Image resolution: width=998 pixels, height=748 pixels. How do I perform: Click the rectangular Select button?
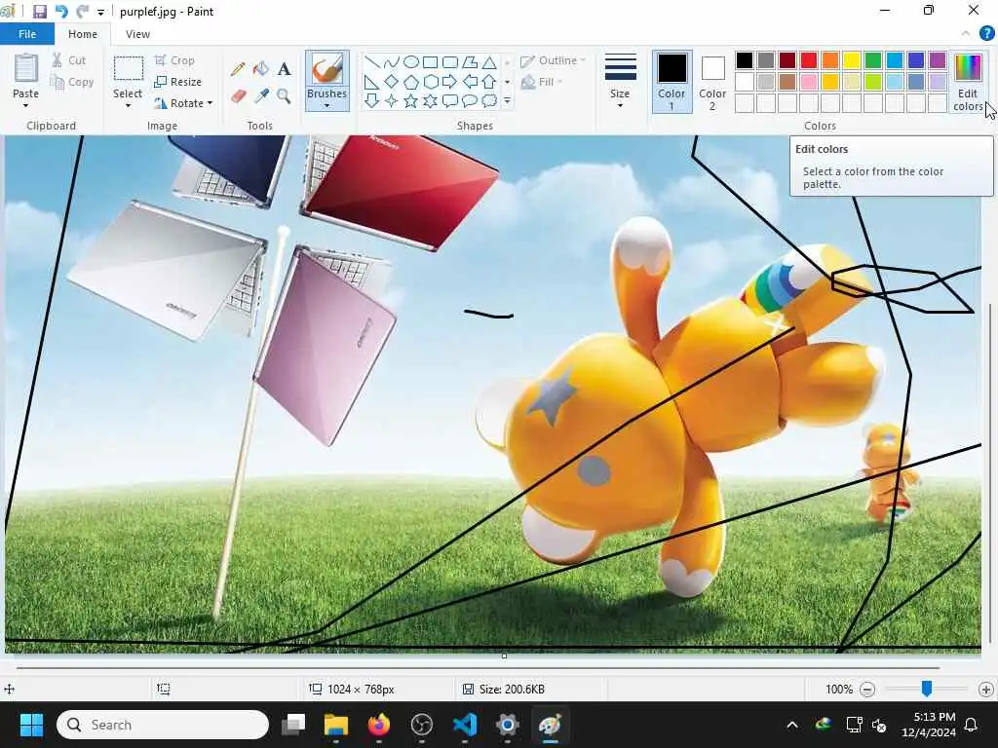coord(128,76)
